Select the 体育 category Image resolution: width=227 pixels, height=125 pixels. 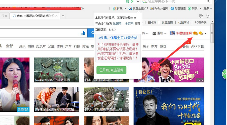[x=60, y=46]
